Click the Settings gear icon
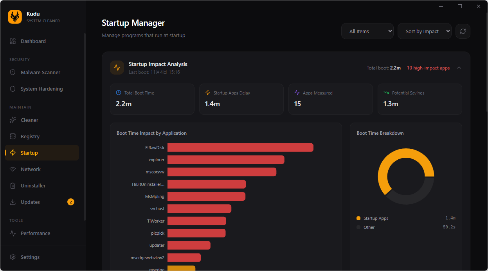The image size is (488, 271). tap(13, 257)
